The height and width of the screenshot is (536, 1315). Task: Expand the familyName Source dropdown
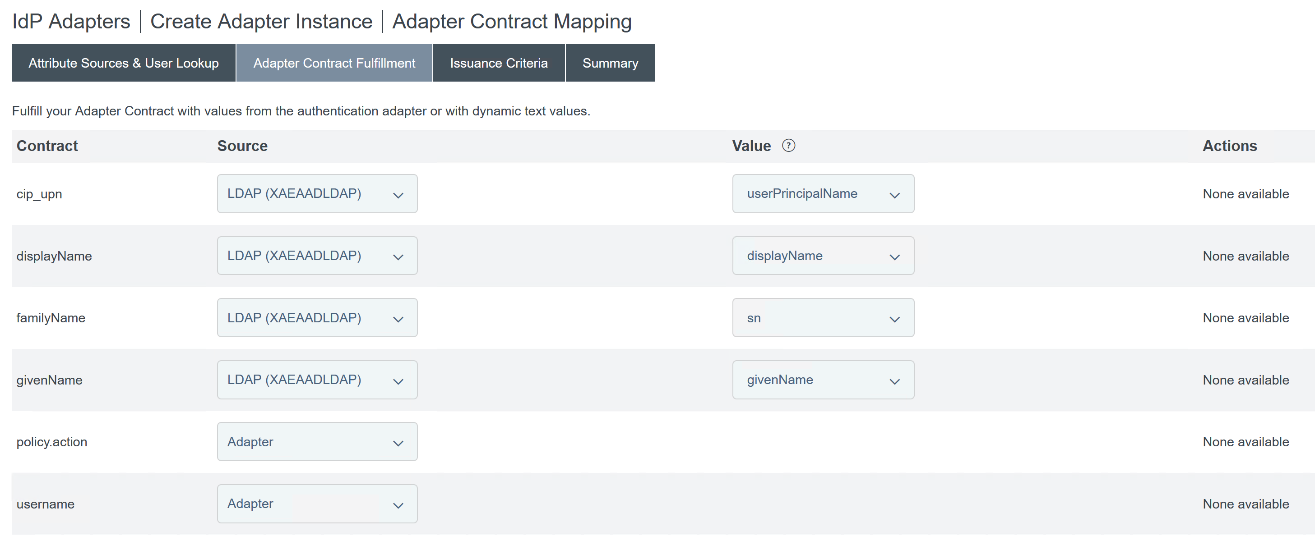[x=317, y=318]
